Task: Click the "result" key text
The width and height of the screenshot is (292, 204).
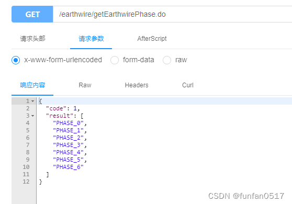Action: click(60, 116)
